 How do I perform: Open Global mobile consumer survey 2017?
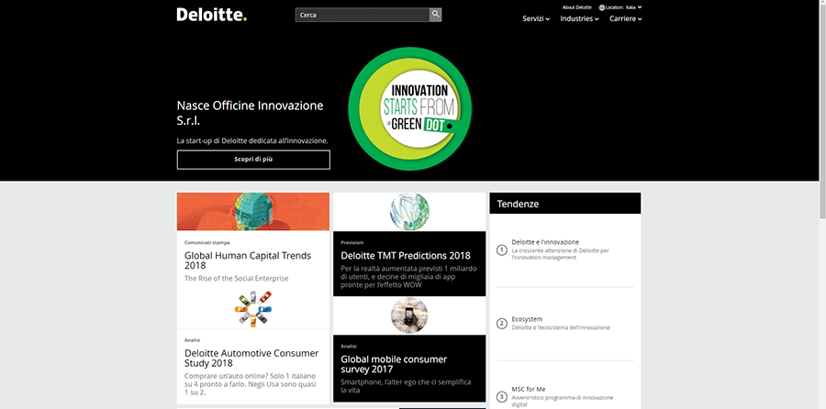(394, 364)
